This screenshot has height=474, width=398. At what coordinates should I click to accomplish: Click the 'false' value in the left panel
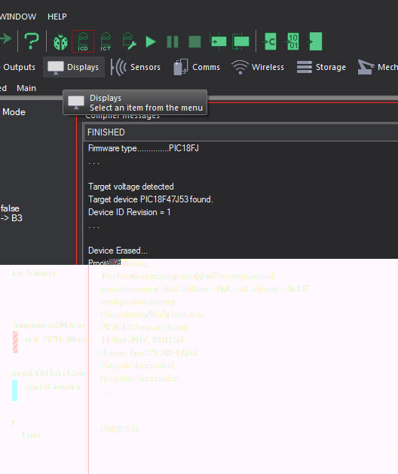(10, 208)
